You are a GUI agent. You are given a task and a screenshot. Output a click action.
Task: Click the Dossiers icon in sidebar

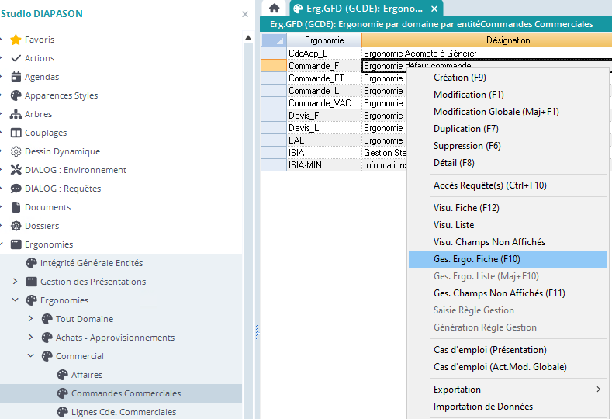tap(16, 226)
